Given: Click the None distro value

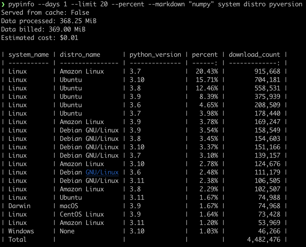Looking at the screenshot, I should tap(67, 231).
